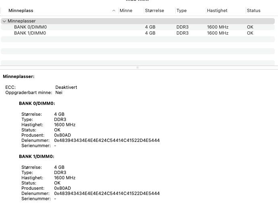The width and height of the screenshot is (278, 207).
Task: Click Hastighet 1600 MHz in BANK 0/DIMM0 details
Action: click(x=65, y=125)
